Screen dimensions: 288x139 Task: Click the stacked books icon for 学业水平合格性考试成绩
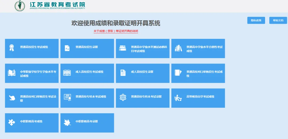tap(178, 48)
